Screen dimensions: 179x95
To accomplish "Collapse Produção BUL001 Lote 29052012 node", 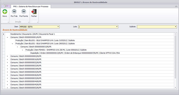I will coord(12,44).
